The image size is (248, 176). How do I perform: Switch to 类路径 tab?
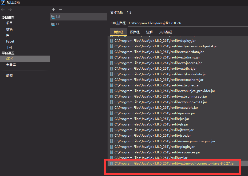click(119, 32)
